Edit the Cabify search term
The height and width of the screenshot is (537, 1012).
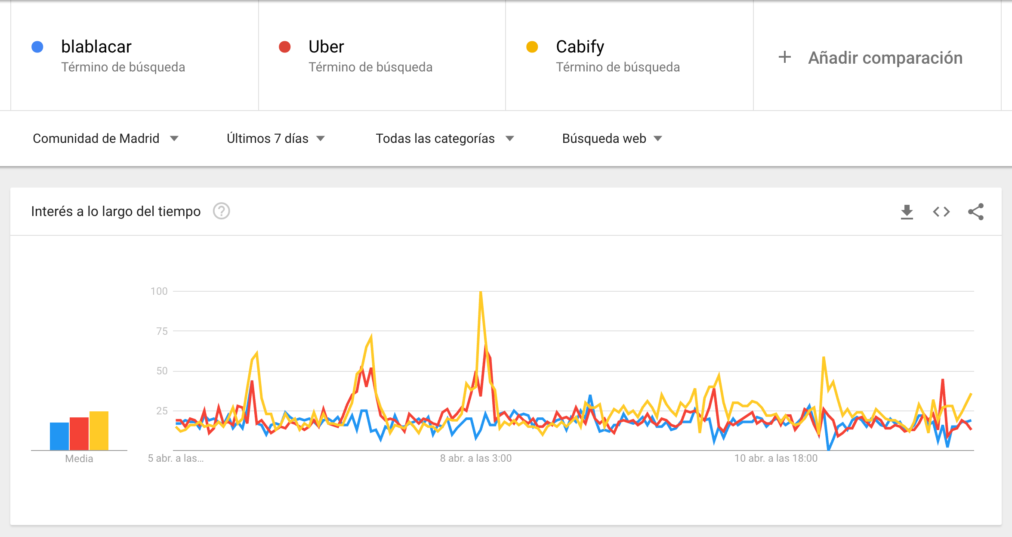tap(580, 47)
